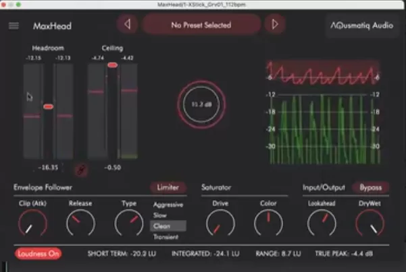Go to next preset with right arrow
The width and height of the screenshot is (406, 272).
275,24
